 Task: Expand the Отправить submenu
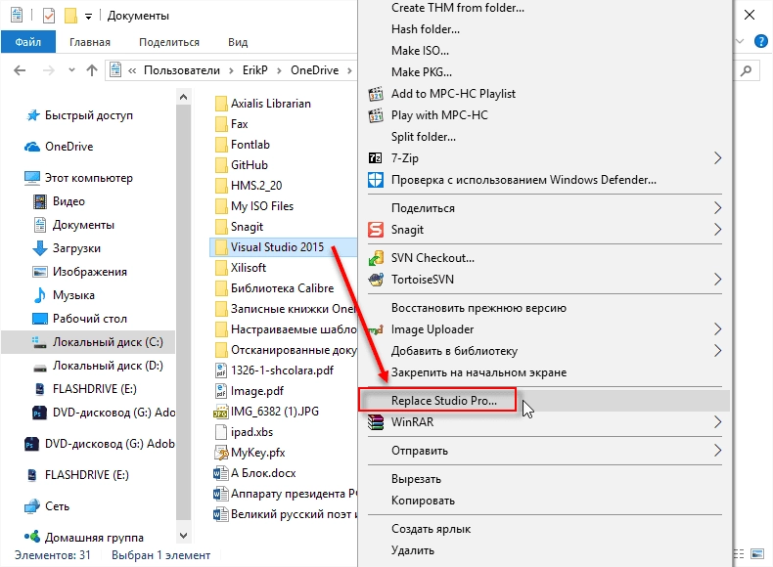[718, 451]
